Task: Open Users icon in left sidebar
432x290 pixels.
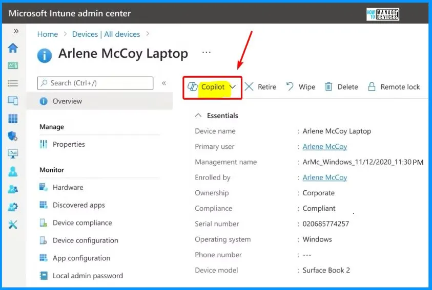Action: click(13, 171)
